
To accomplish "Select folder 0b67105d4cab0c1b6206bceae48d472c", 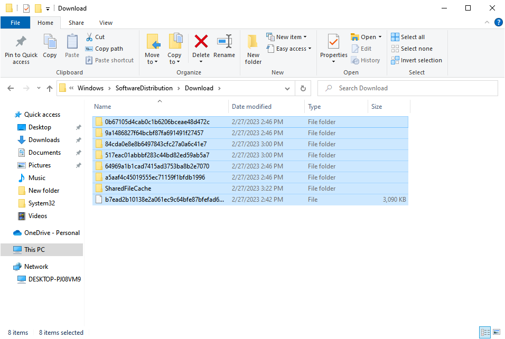I will (250, 121).
